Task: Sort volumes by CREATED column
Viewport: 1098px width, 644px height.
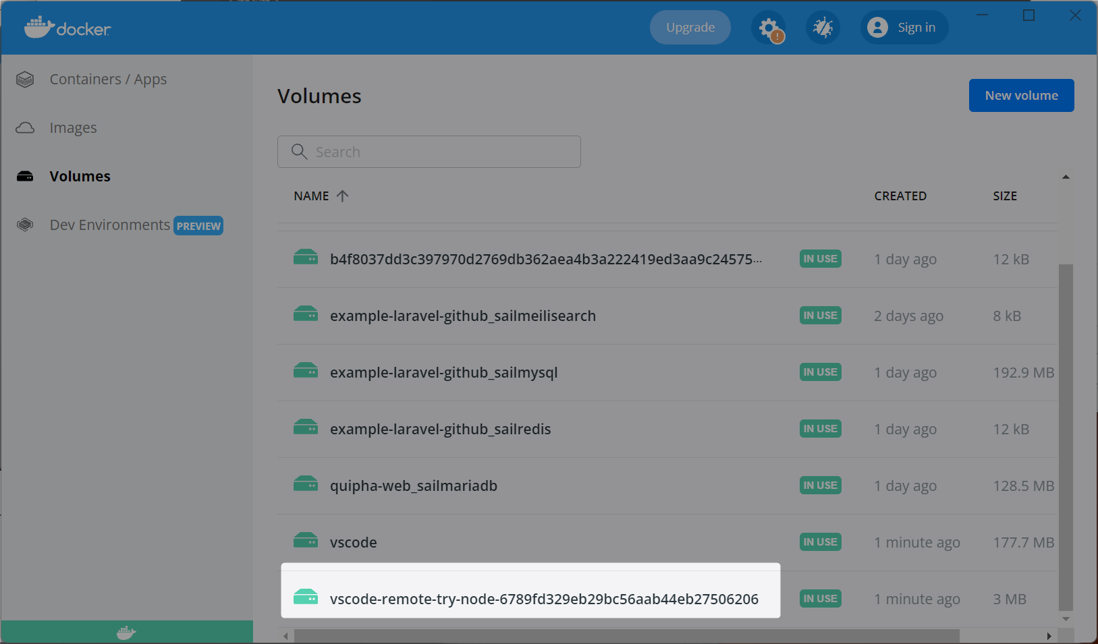Action: pyautogui.click(x=900, y=196)
